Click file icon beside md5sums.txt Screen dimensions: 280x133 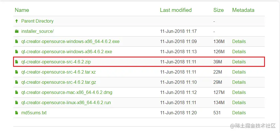[17, 113]
